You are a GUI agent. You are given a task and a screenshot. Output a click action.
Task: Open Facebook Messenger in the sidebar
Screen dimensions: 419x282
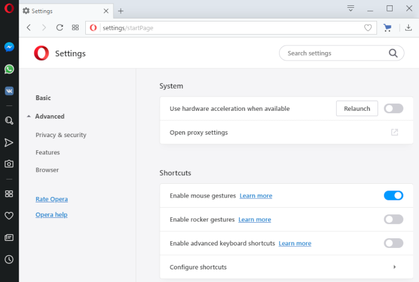point(9,47)
